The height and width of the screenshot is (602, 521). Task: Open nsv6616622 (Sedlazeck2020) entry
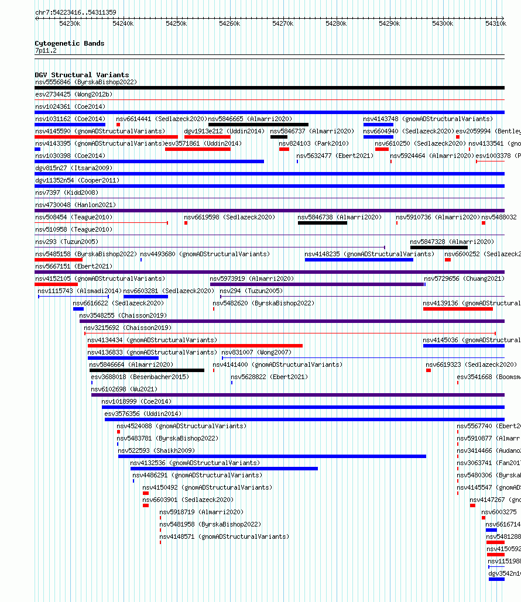click(118, 303)
